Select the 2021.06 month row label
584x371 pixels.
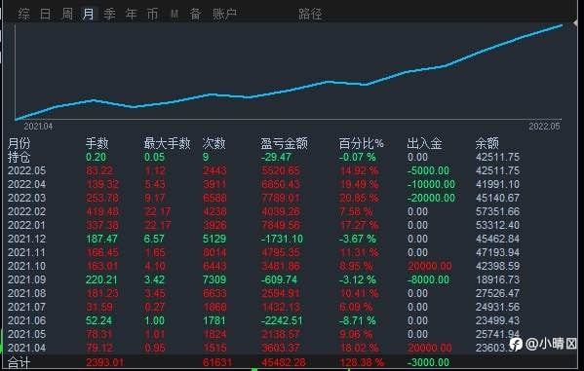tap(27, 320)
